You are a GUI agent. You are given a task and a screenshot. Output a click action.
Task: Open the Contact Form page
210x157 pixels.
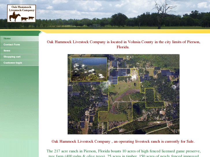pyautogui.click(x=19, y=45)
